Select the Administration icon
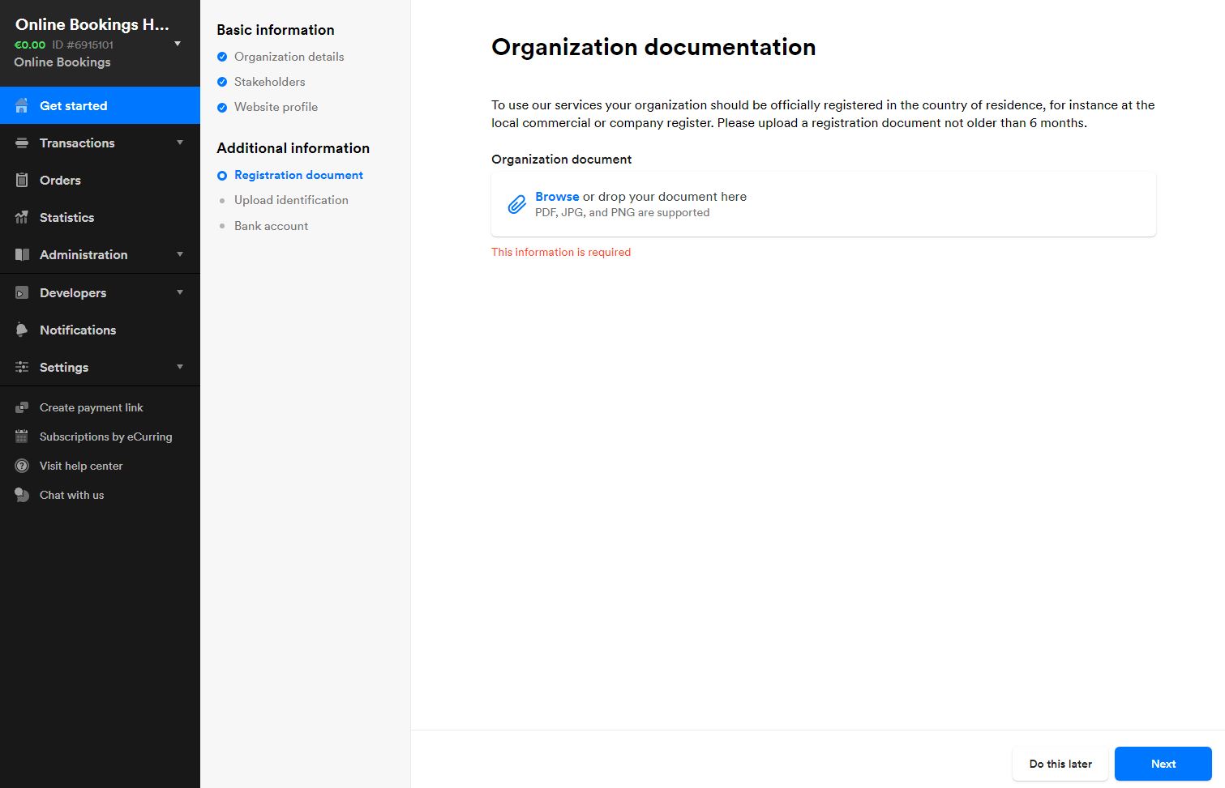Screen dimensions: 1225x788 [22, 254]
